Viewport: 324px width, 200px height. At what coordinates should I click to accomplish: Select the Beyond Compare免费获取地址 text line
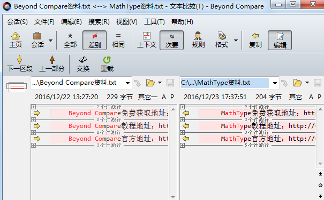[109, 113]
